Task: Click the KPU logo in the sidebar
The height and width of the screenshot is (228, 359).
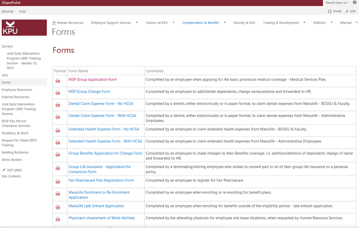Action: pos(24,28)
